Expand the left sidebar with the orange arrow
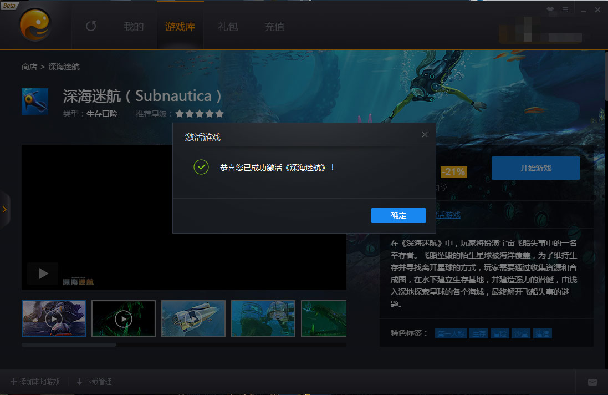Image resolution: width=608 pixels, height=395 pixels. coord(4,209)
